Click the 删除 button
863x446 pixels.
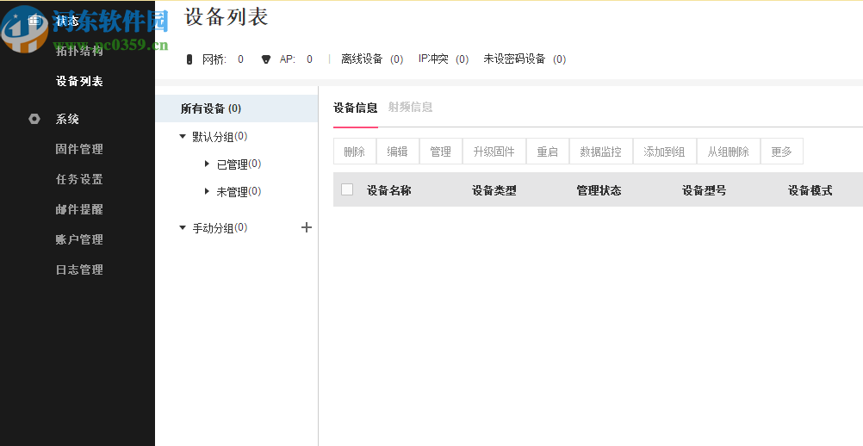pos(355,152)
